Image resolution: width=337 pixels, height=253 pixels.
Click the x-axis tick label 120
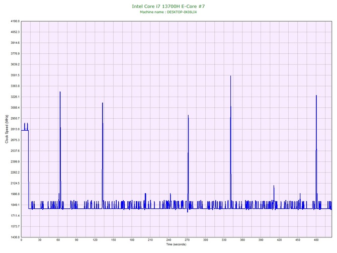tap(95, 240)
